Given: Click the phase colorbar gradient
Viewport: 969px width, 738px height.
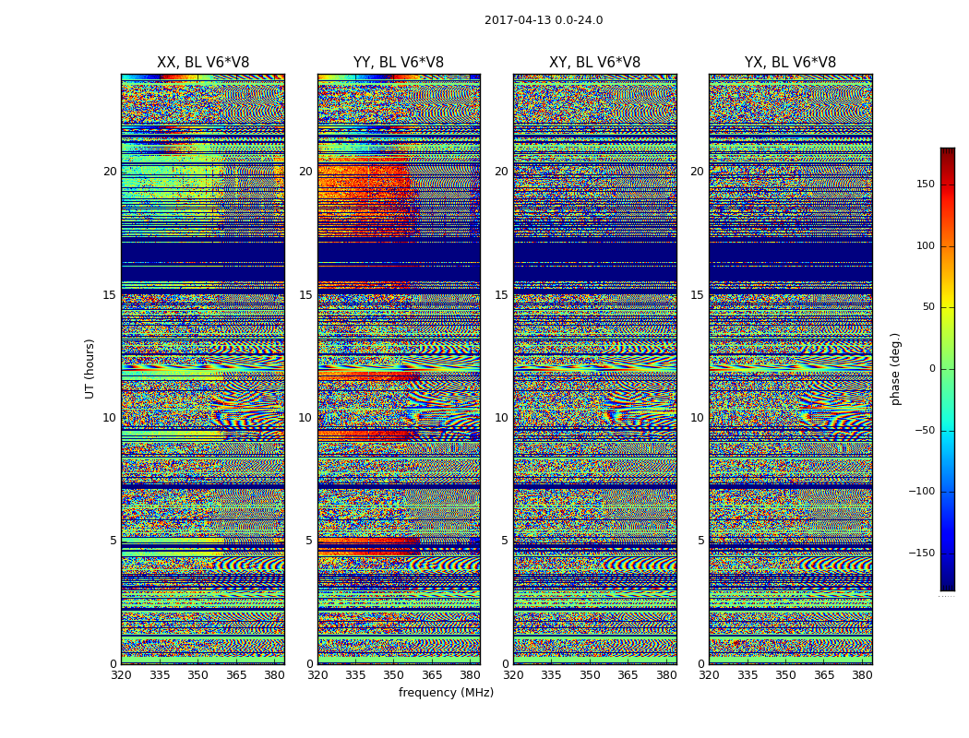Looking at the screenshot, I should click(948, 369).
